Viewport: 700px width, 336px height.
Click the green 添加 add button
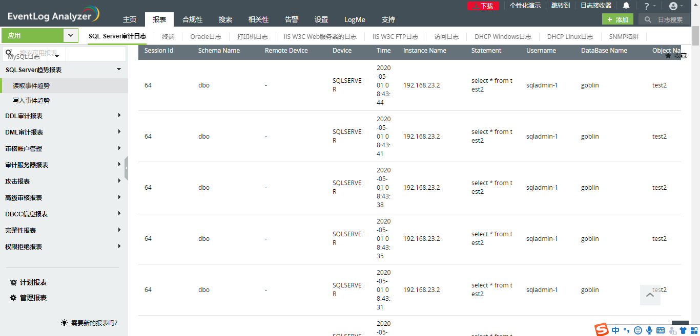[x=617, y=19]
